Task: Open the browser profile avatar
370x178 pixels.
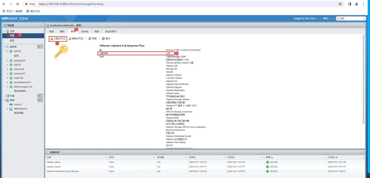Action: pos(357,4)
